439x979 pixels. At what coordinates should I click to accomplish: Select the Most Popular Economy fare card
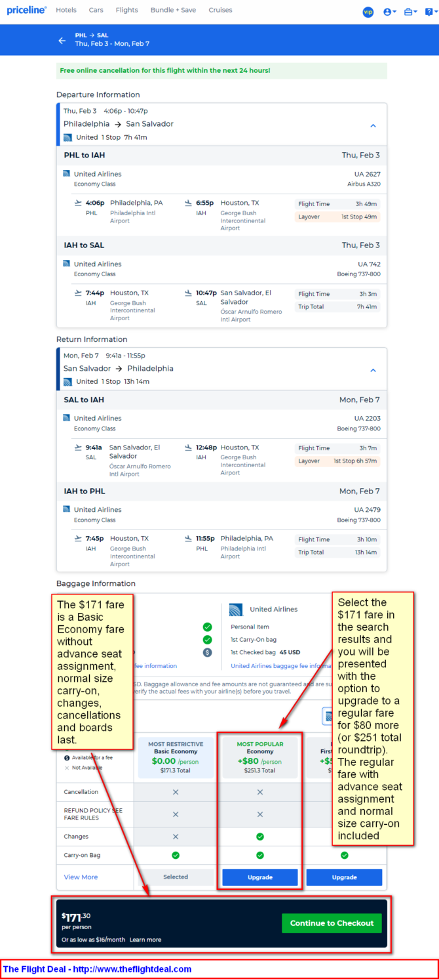coord(260,757)
